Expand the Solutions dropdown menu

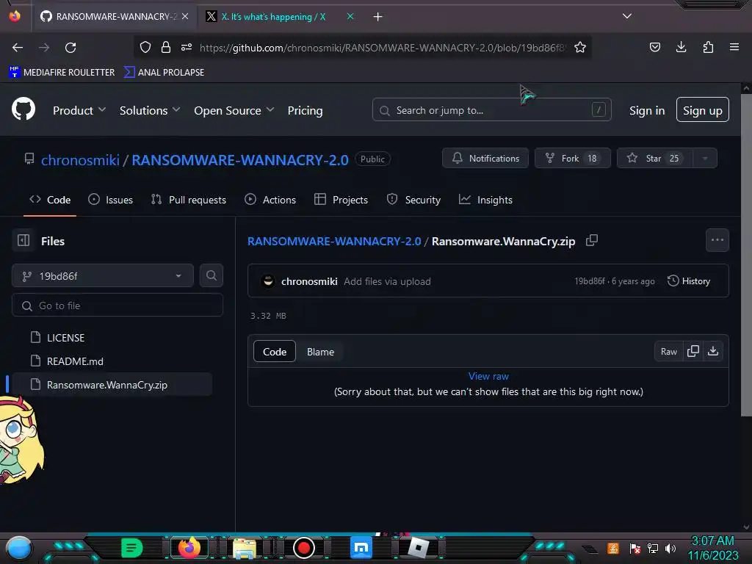[150, 110]
